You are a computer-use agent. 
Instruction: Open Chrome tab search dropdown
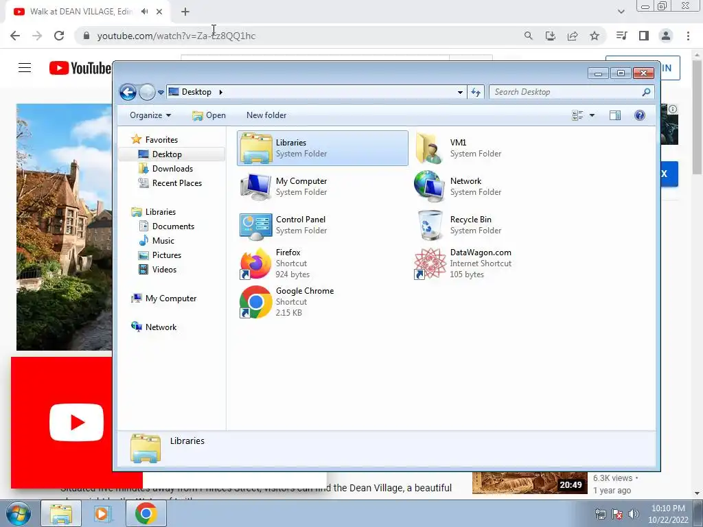coord(621,12)
